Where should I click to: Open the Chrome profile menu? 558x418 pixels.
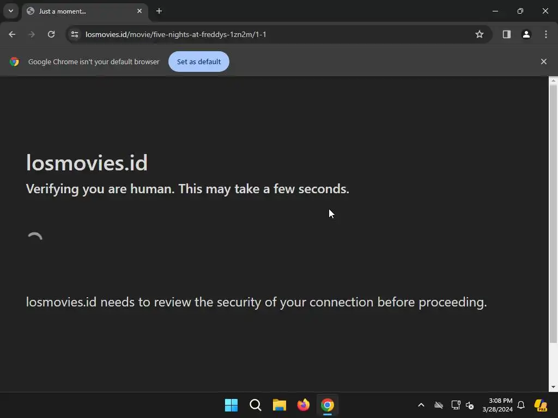526,34
